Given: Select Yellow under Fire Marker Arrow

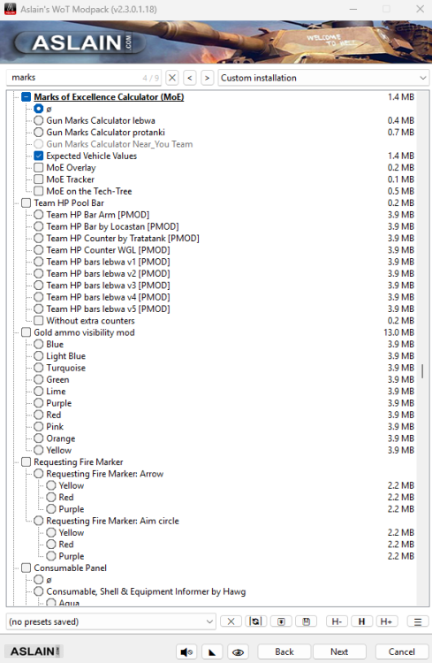Looking at the screenshot, I should (51, 485).
